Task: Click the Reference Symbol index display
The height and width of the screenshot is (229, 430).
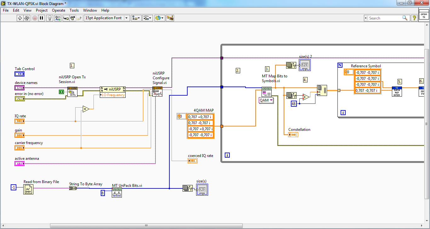Action: [348, 72]
